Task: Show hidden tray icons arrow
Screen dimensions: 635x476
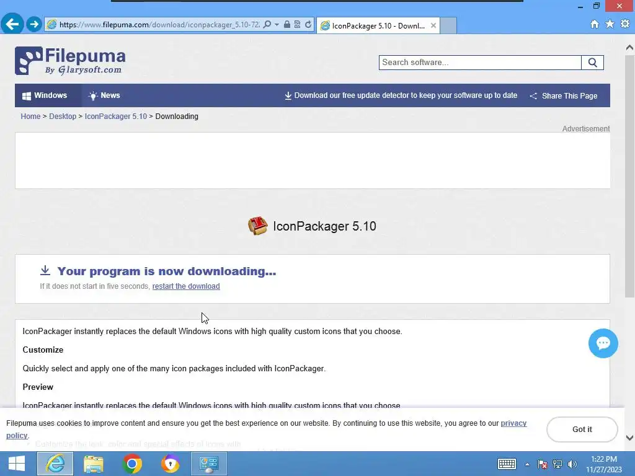Action: pos(527,464)
